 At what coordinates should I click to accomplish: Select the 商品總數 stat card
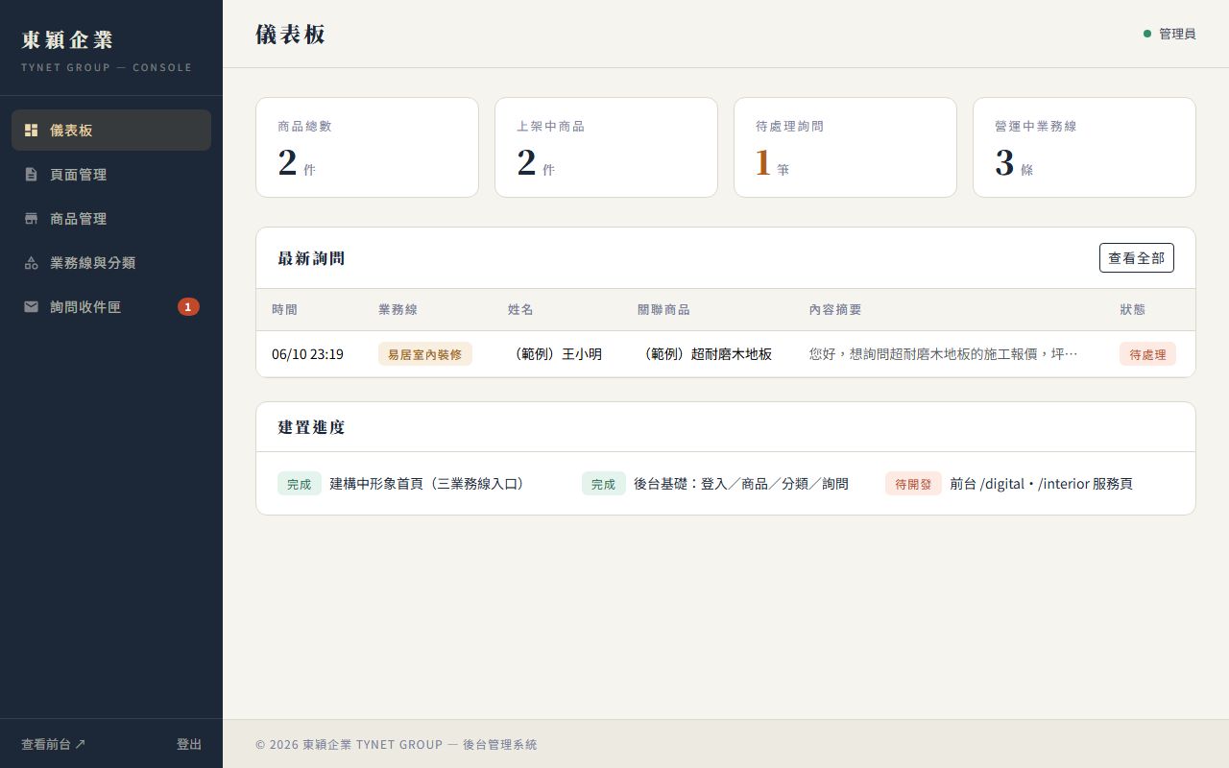pos(367,148)
